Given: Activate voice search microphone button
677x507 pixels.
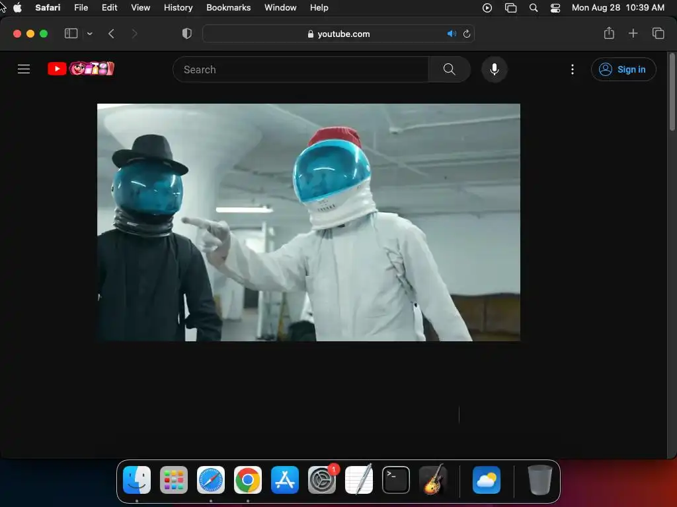Looking at the screenshot, I should tap(495, 69).
